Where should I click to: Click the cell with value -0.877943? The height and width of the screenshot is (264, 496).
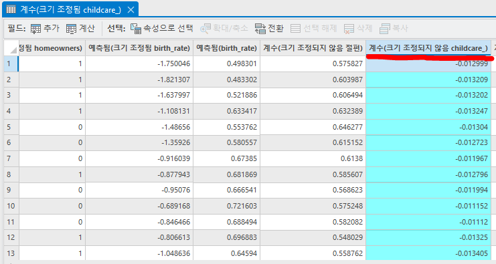[x=139, y=174]
